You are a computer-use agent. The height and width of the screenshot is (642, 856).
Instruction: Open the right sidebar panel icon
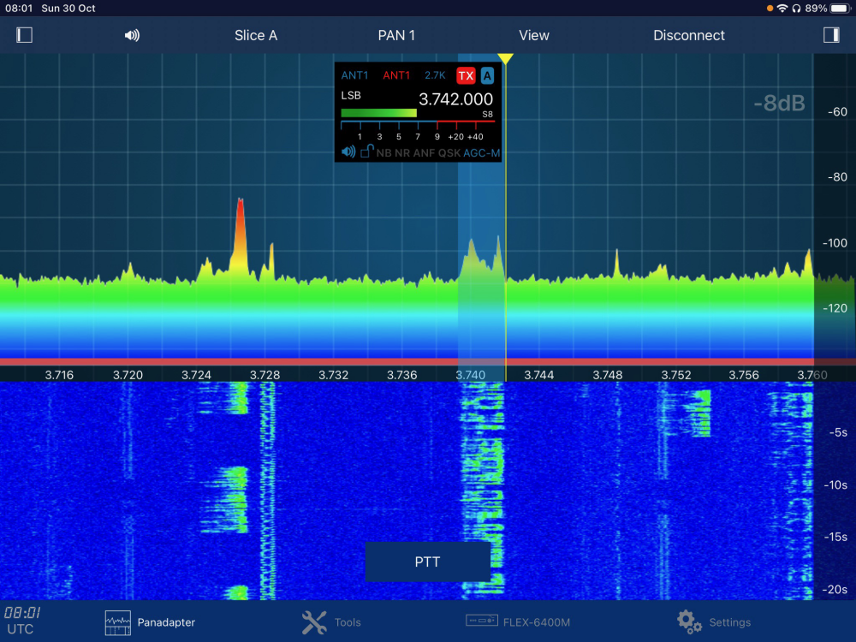[x=830, y=35]
